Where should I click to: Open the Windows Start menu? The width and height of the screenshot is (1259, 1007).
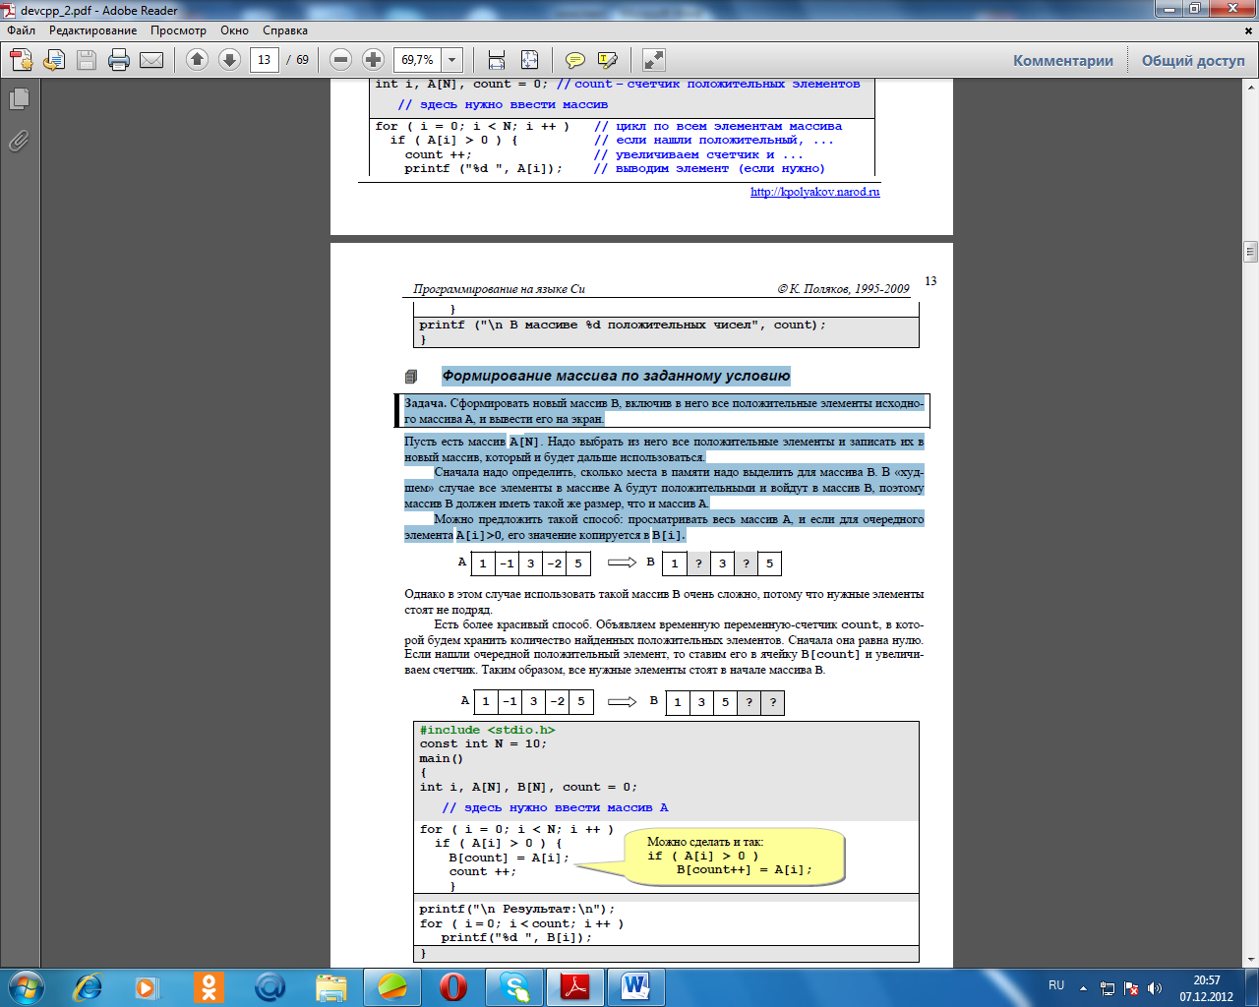tap(25, 986)
